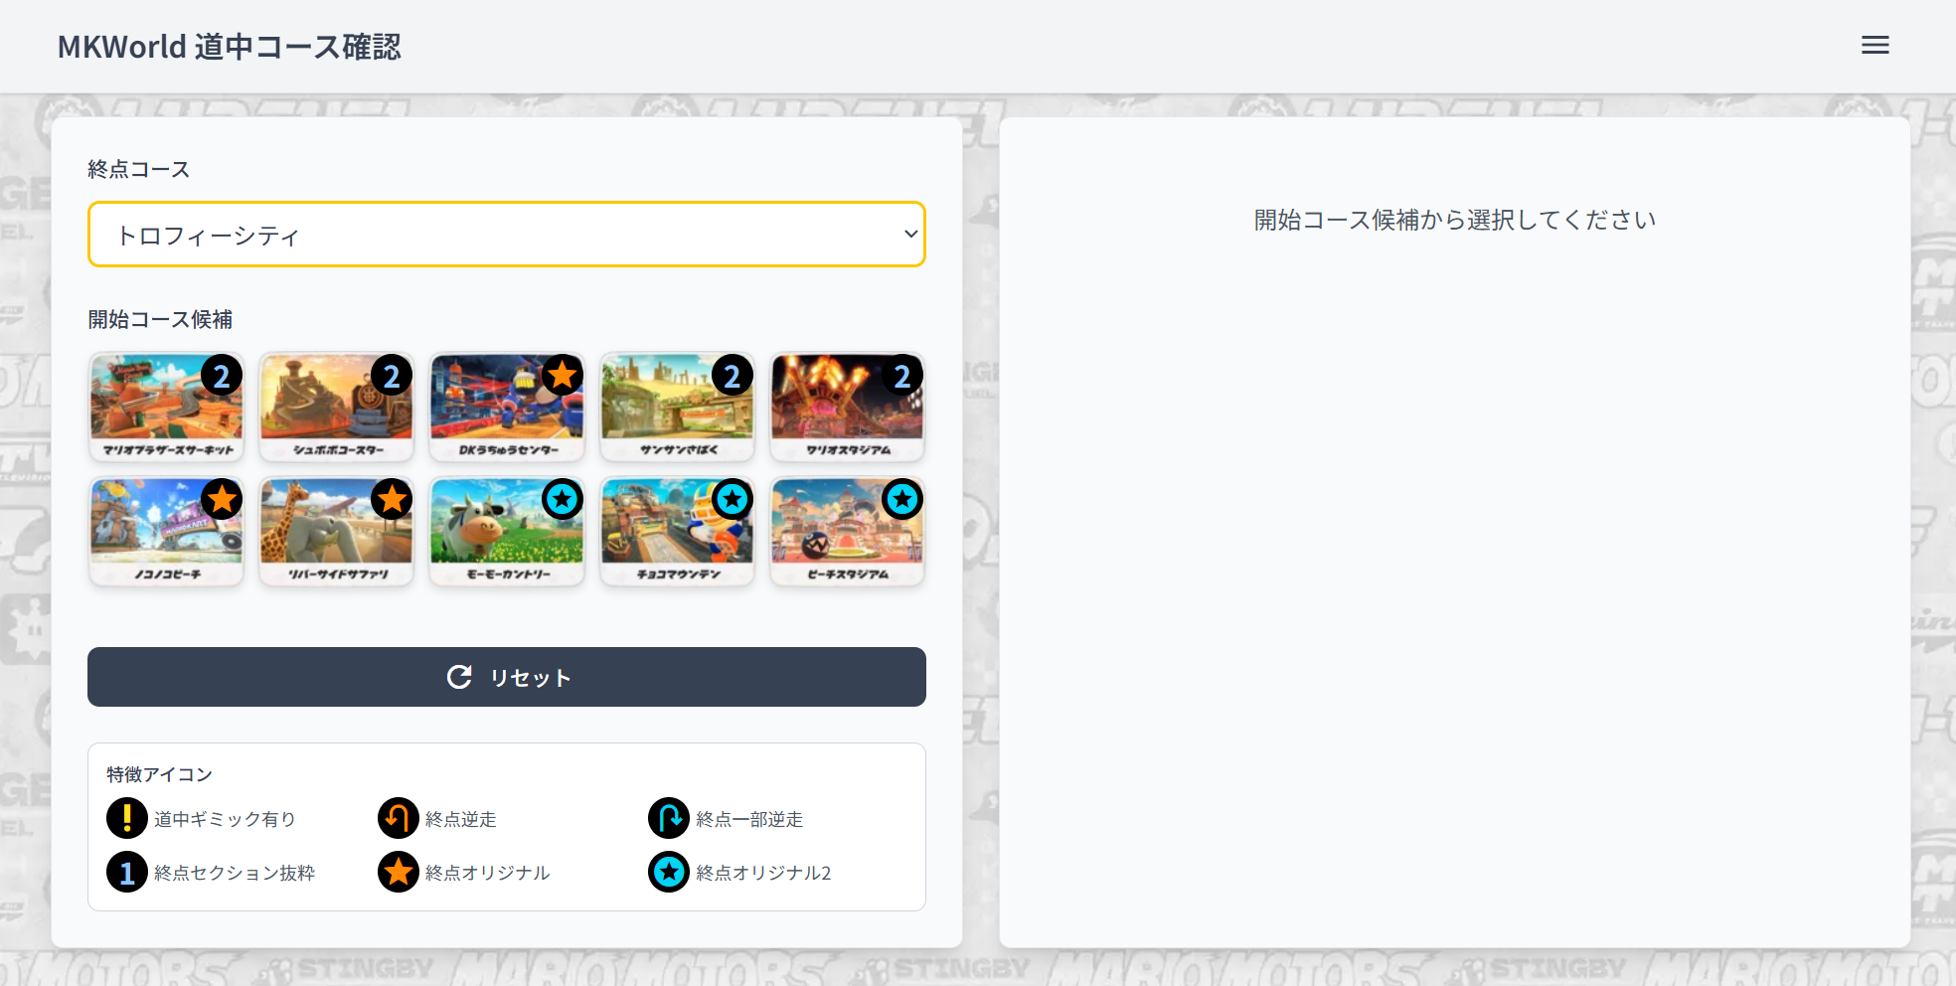
Task: Click the 終点セクション抜粋 number 1 legend icon
Action: [x=127, y=872]
